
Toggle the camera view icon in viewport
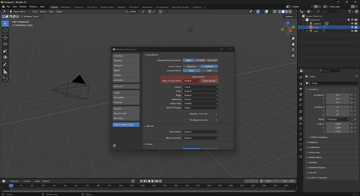[293, 50]
